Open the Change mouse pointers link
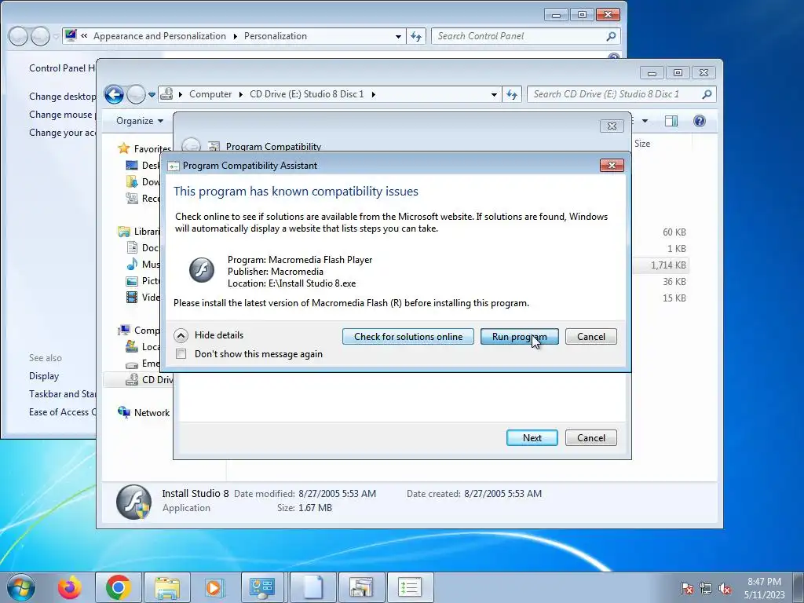Viewport: 804px width, 603px height. click(x=61, y=115)
